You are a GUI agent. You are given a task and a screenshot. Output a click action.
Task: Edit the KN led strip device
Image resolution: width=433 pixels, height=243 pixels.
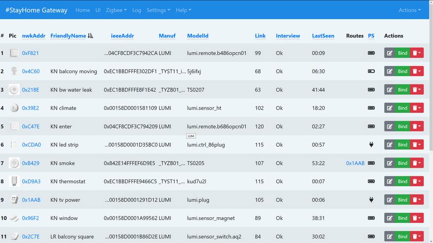[x=390, y=144]
